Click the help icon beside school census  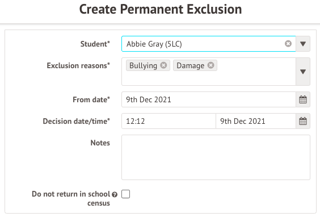point(115,194)
